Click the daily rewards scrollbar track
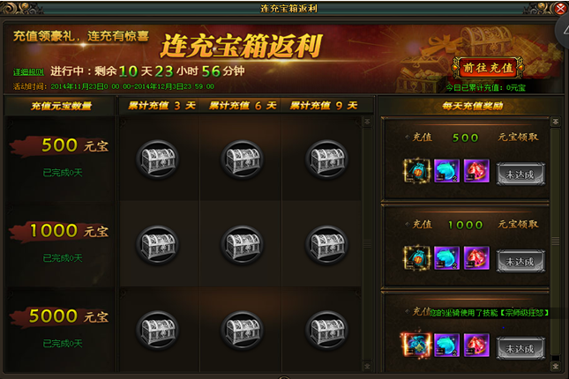Image resolution: width=569 pixels, height=379 pixels. coord(555,241)
